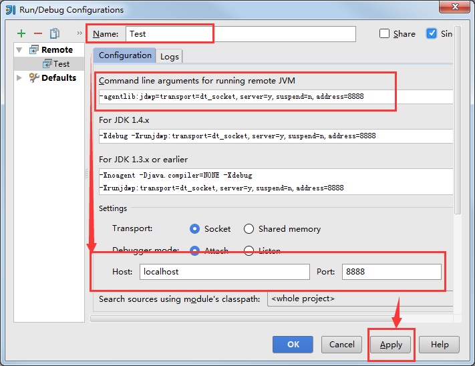Screen dimensions: 475x366
Task: Switch to the Logs tab
Action: tap(170, 57)
